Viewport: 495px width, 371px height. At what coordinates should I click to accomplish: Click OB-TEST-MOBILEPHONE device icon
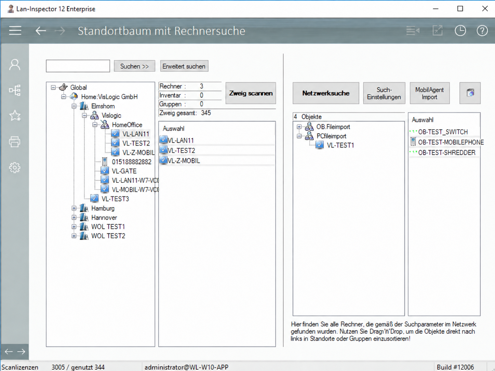[413, 142]
